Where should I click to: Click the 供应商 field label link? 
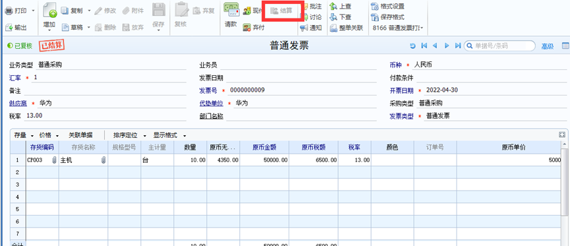click(x=18, y=104)
